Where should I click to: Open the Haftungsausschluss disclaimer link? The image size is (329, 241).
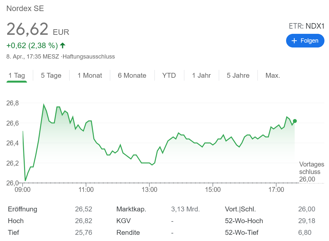(88, 57)
